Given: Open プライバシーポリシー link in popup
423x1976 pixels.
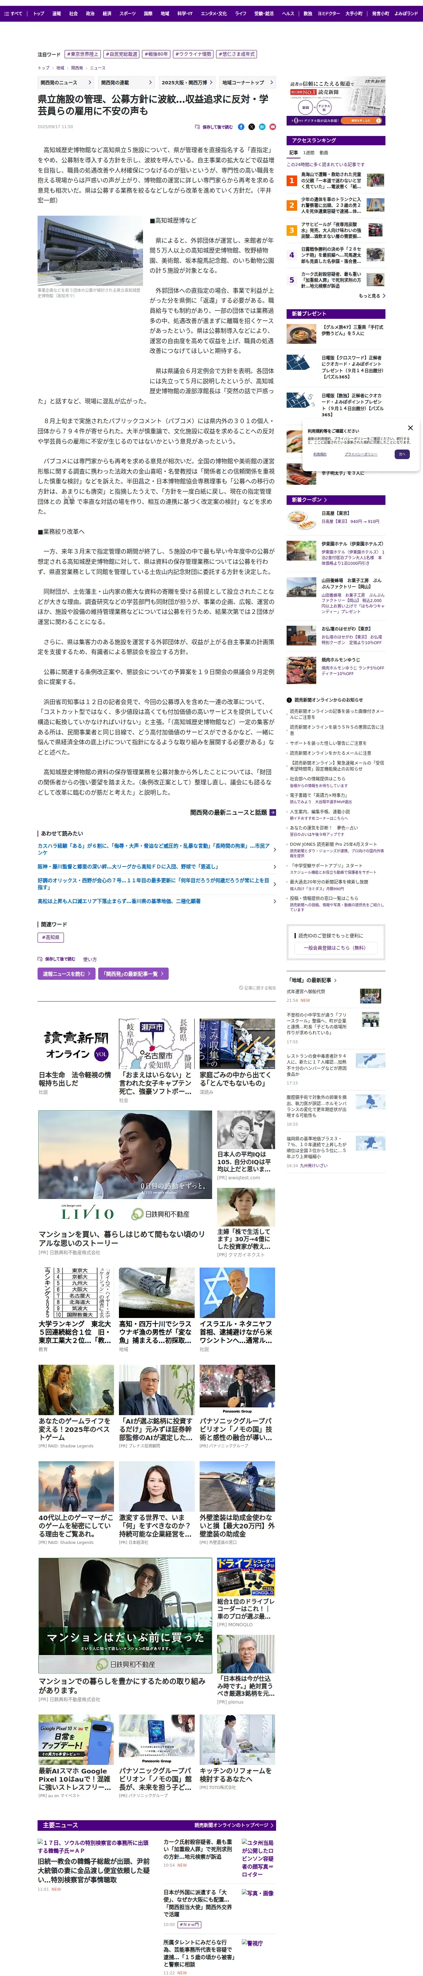Looking at the screenshot, I should tap(361, 454).
